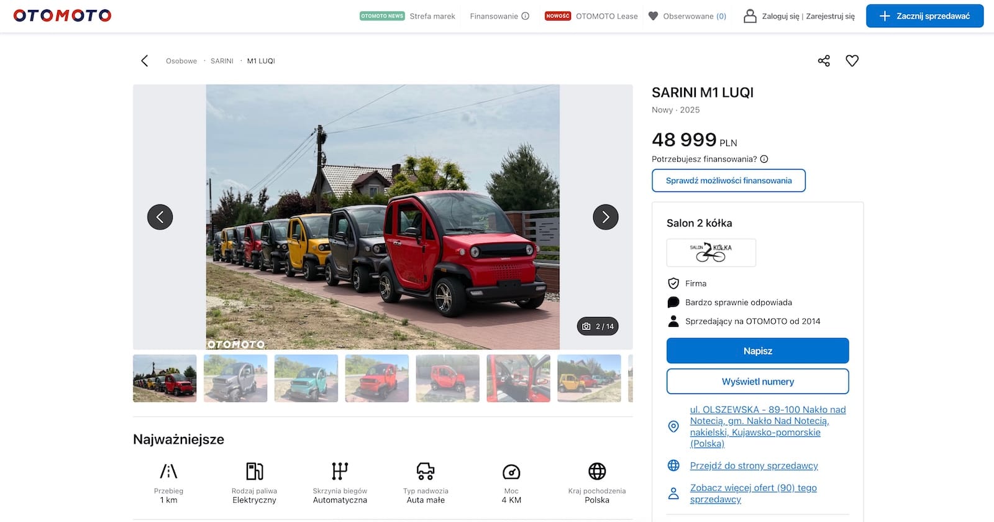Select the yellow car thumbnail
This screenshot has width=994, height=522.
(x=590, y=378)
